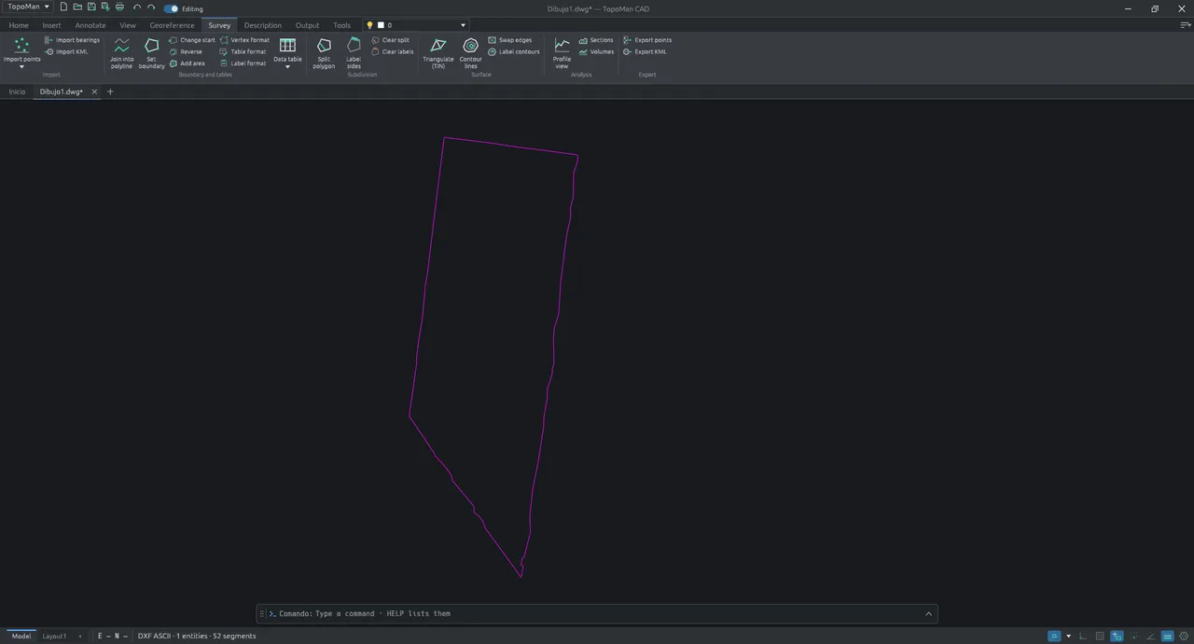Screen dimensions: 1194x644
Task: Click the layer color swatch
Action: pyautogui.click(x=381, y=25)
